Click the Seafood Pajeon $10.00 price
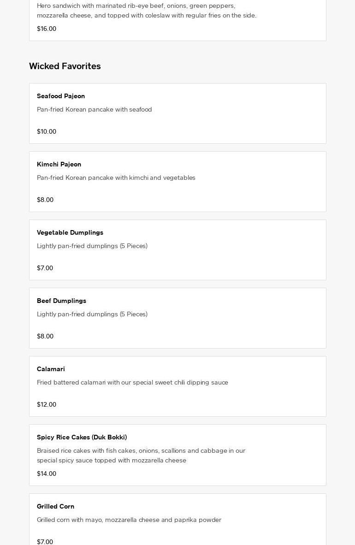 click(47, 131)
